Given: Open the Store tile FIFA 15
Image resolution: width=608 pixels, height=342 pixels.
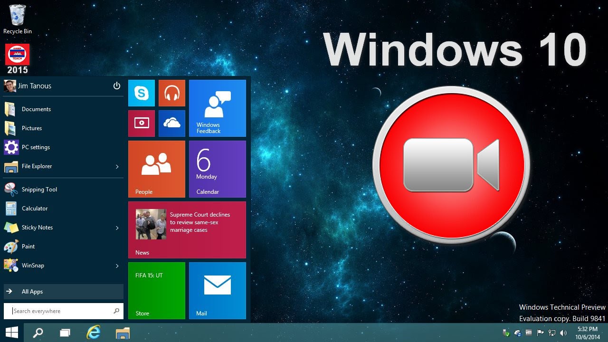Looking at the screenshot, I should [157, 291].
